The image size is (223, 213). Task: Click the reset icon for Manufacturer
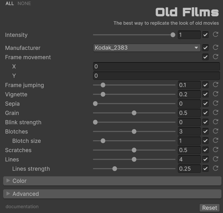coord(216,48)
